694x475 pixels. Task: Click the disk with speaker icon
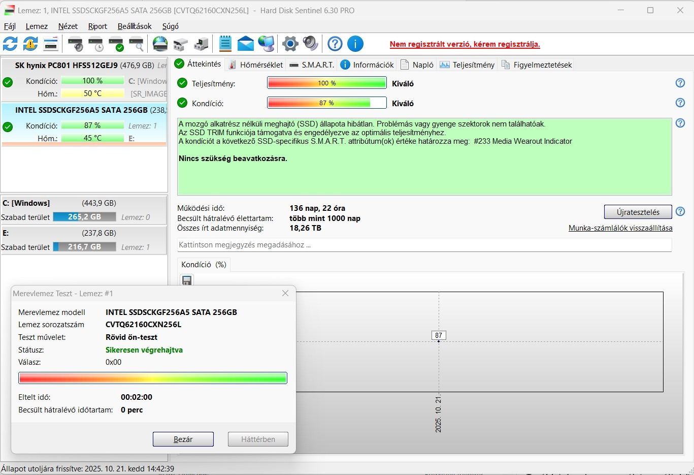[x=76, y=44]
